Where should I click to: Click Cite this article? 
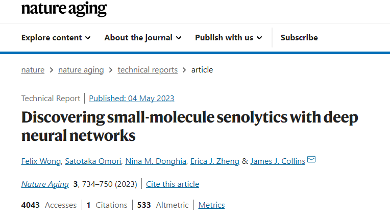(x=173, y=184)
